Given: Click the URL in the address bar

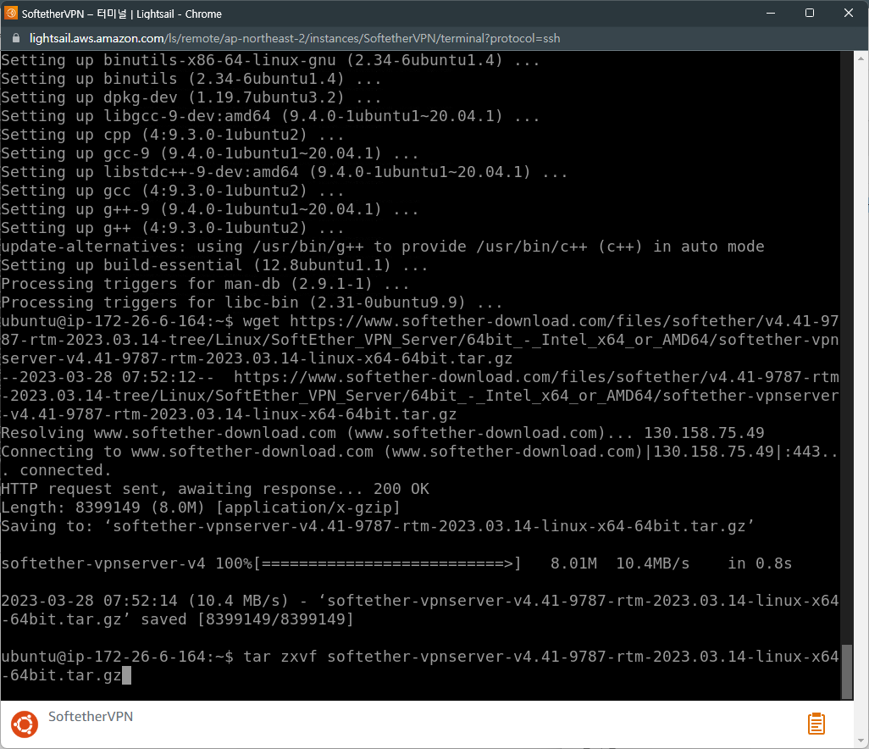Looking at the screenshot, I should 294,38.
